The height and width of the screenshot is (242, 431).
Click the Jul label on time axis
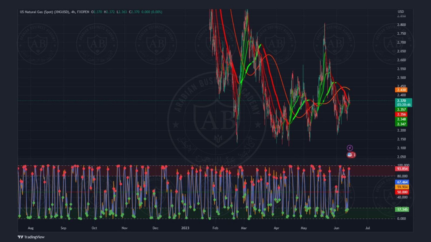coord(367,228)
